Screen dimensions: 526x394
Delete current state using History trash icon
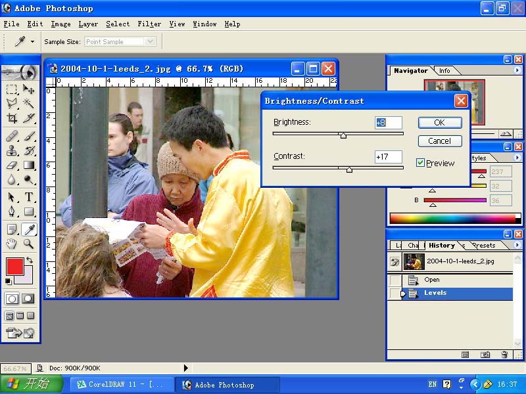pyautogui.click(x=504, y=355)
